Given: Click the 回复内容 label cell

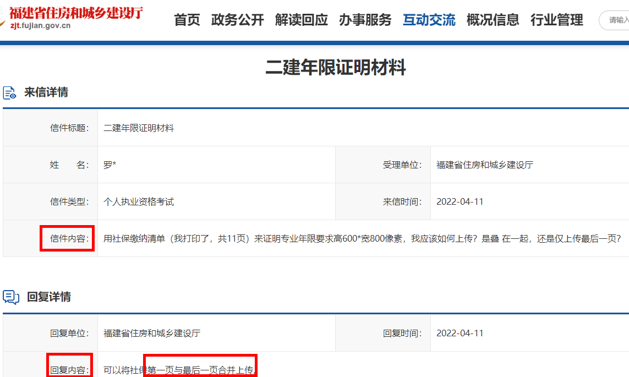Looking at the screenshot, I should (x=69, y=370).
